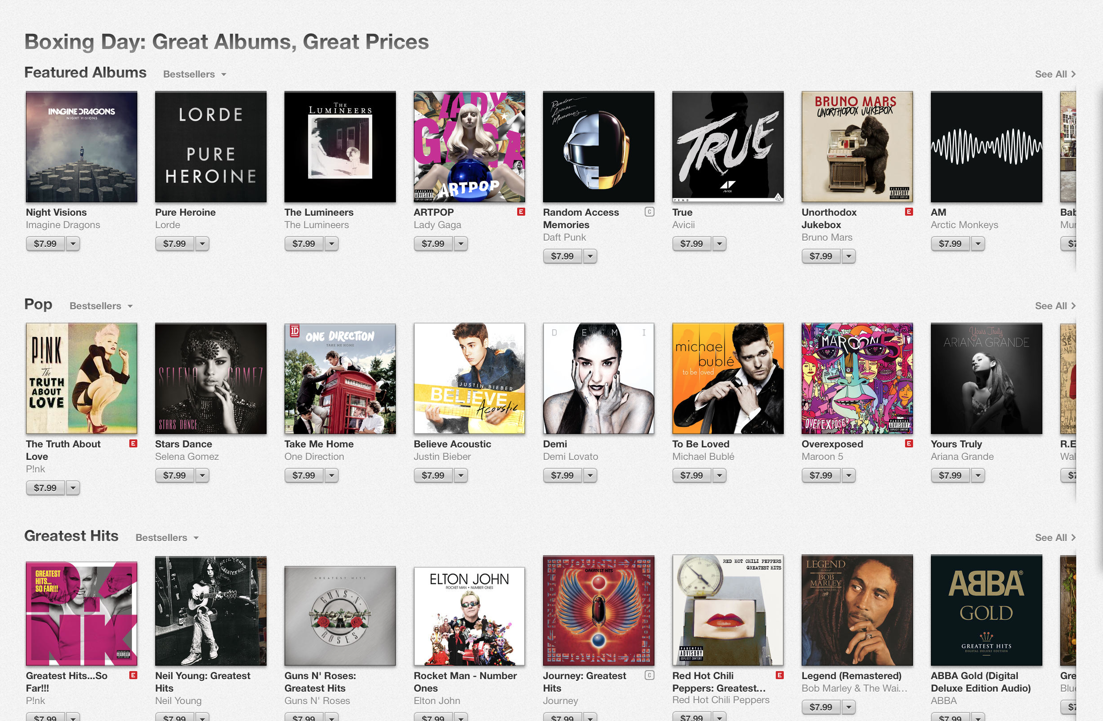
Task: Buy True by Avicii for $7.99
Action: pos(691,244)
